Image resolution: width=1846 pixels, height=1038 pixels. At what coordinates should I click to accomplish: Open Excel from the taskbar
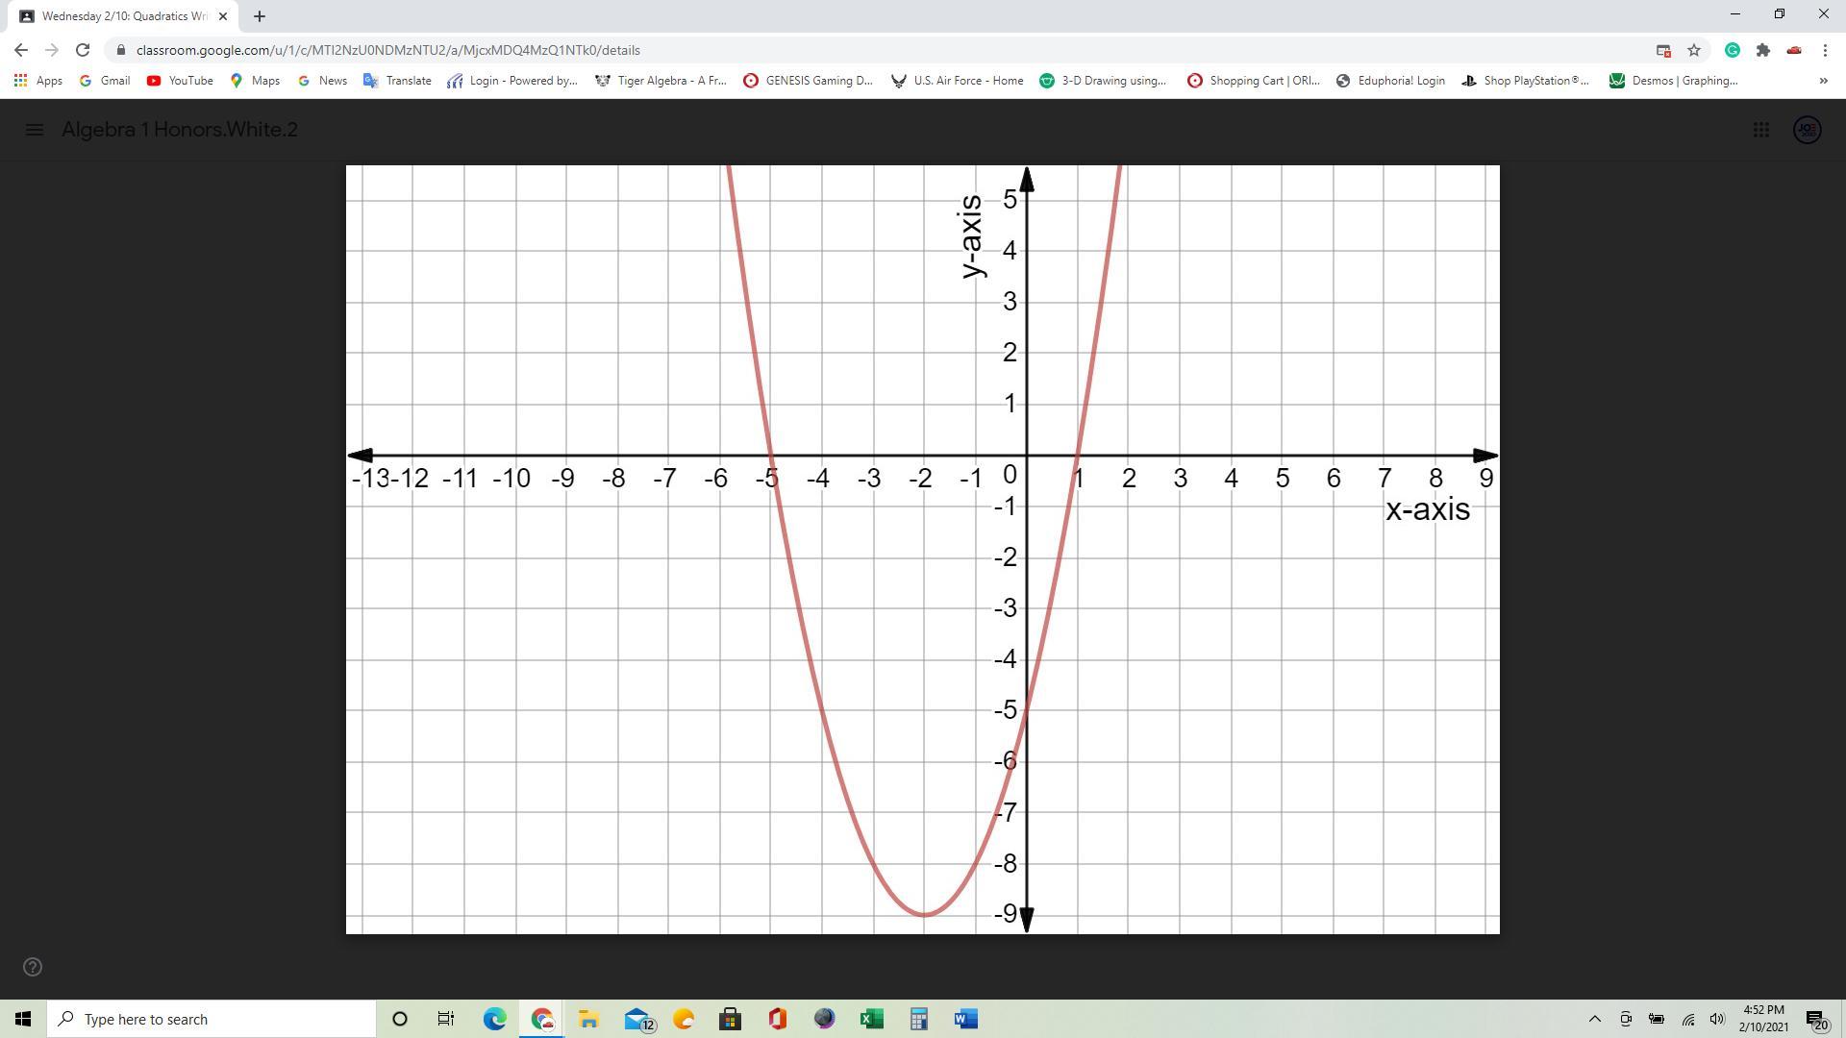click(871, 1019)
